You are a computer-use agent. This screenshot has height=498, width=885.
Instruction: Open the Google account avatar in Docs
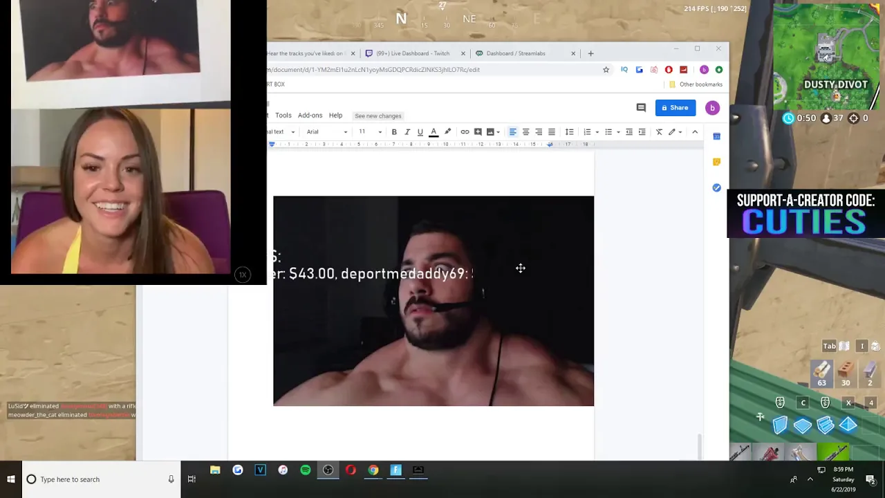point(712,108)
